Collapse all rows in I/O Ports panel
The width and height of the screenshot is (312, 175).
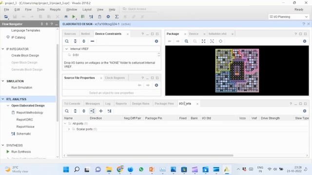coord(75,111)
